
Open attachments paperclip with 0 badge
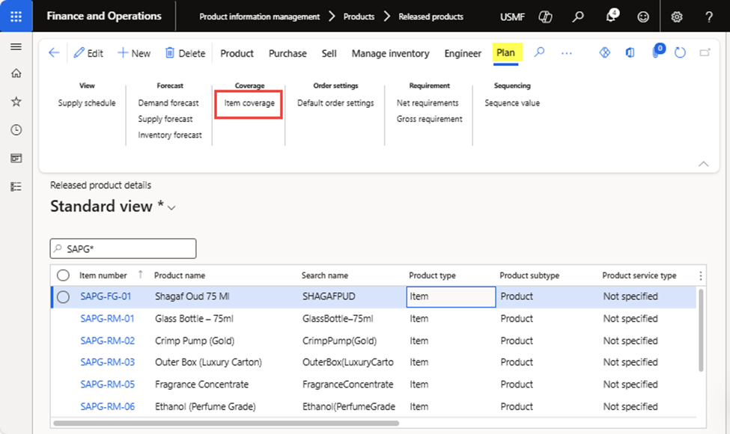click(x=657, y=51)
